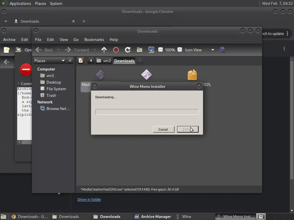This screenshot has height=220, width=294.
Task: Go Forward in file manager toolbar
Action: click(77, 50)
